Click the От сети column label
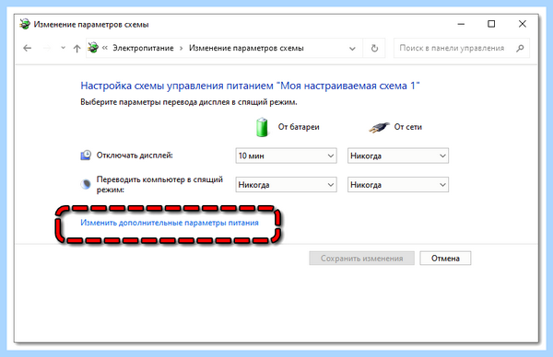This screenshot has height=357, width=553. (x=407, y=127)
